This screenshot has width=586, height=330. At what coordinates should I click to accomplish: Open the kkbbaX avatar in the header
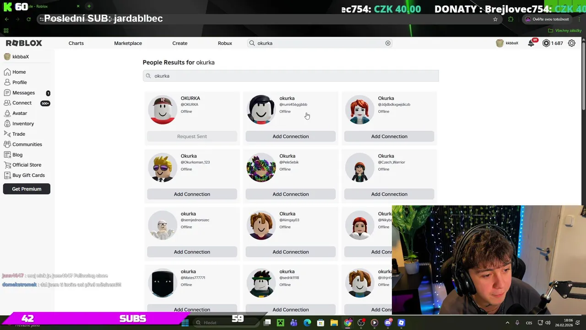[499, 43]
